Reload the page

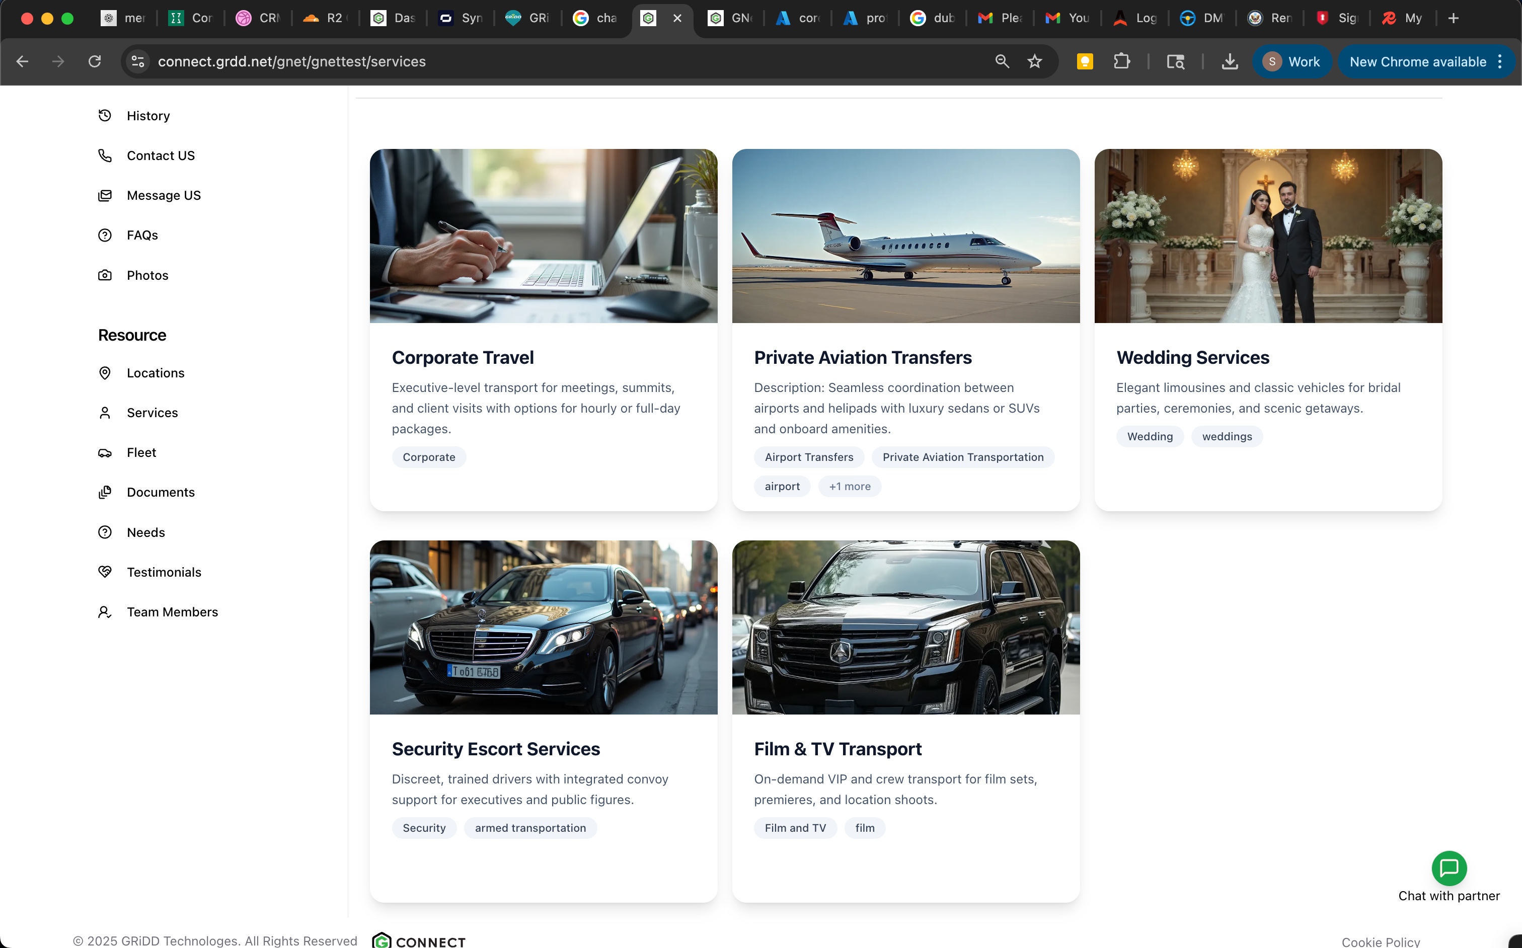pos(95,61)
